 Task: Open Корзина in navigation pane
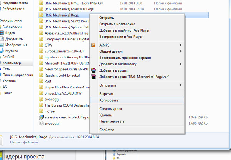(9, 81)
